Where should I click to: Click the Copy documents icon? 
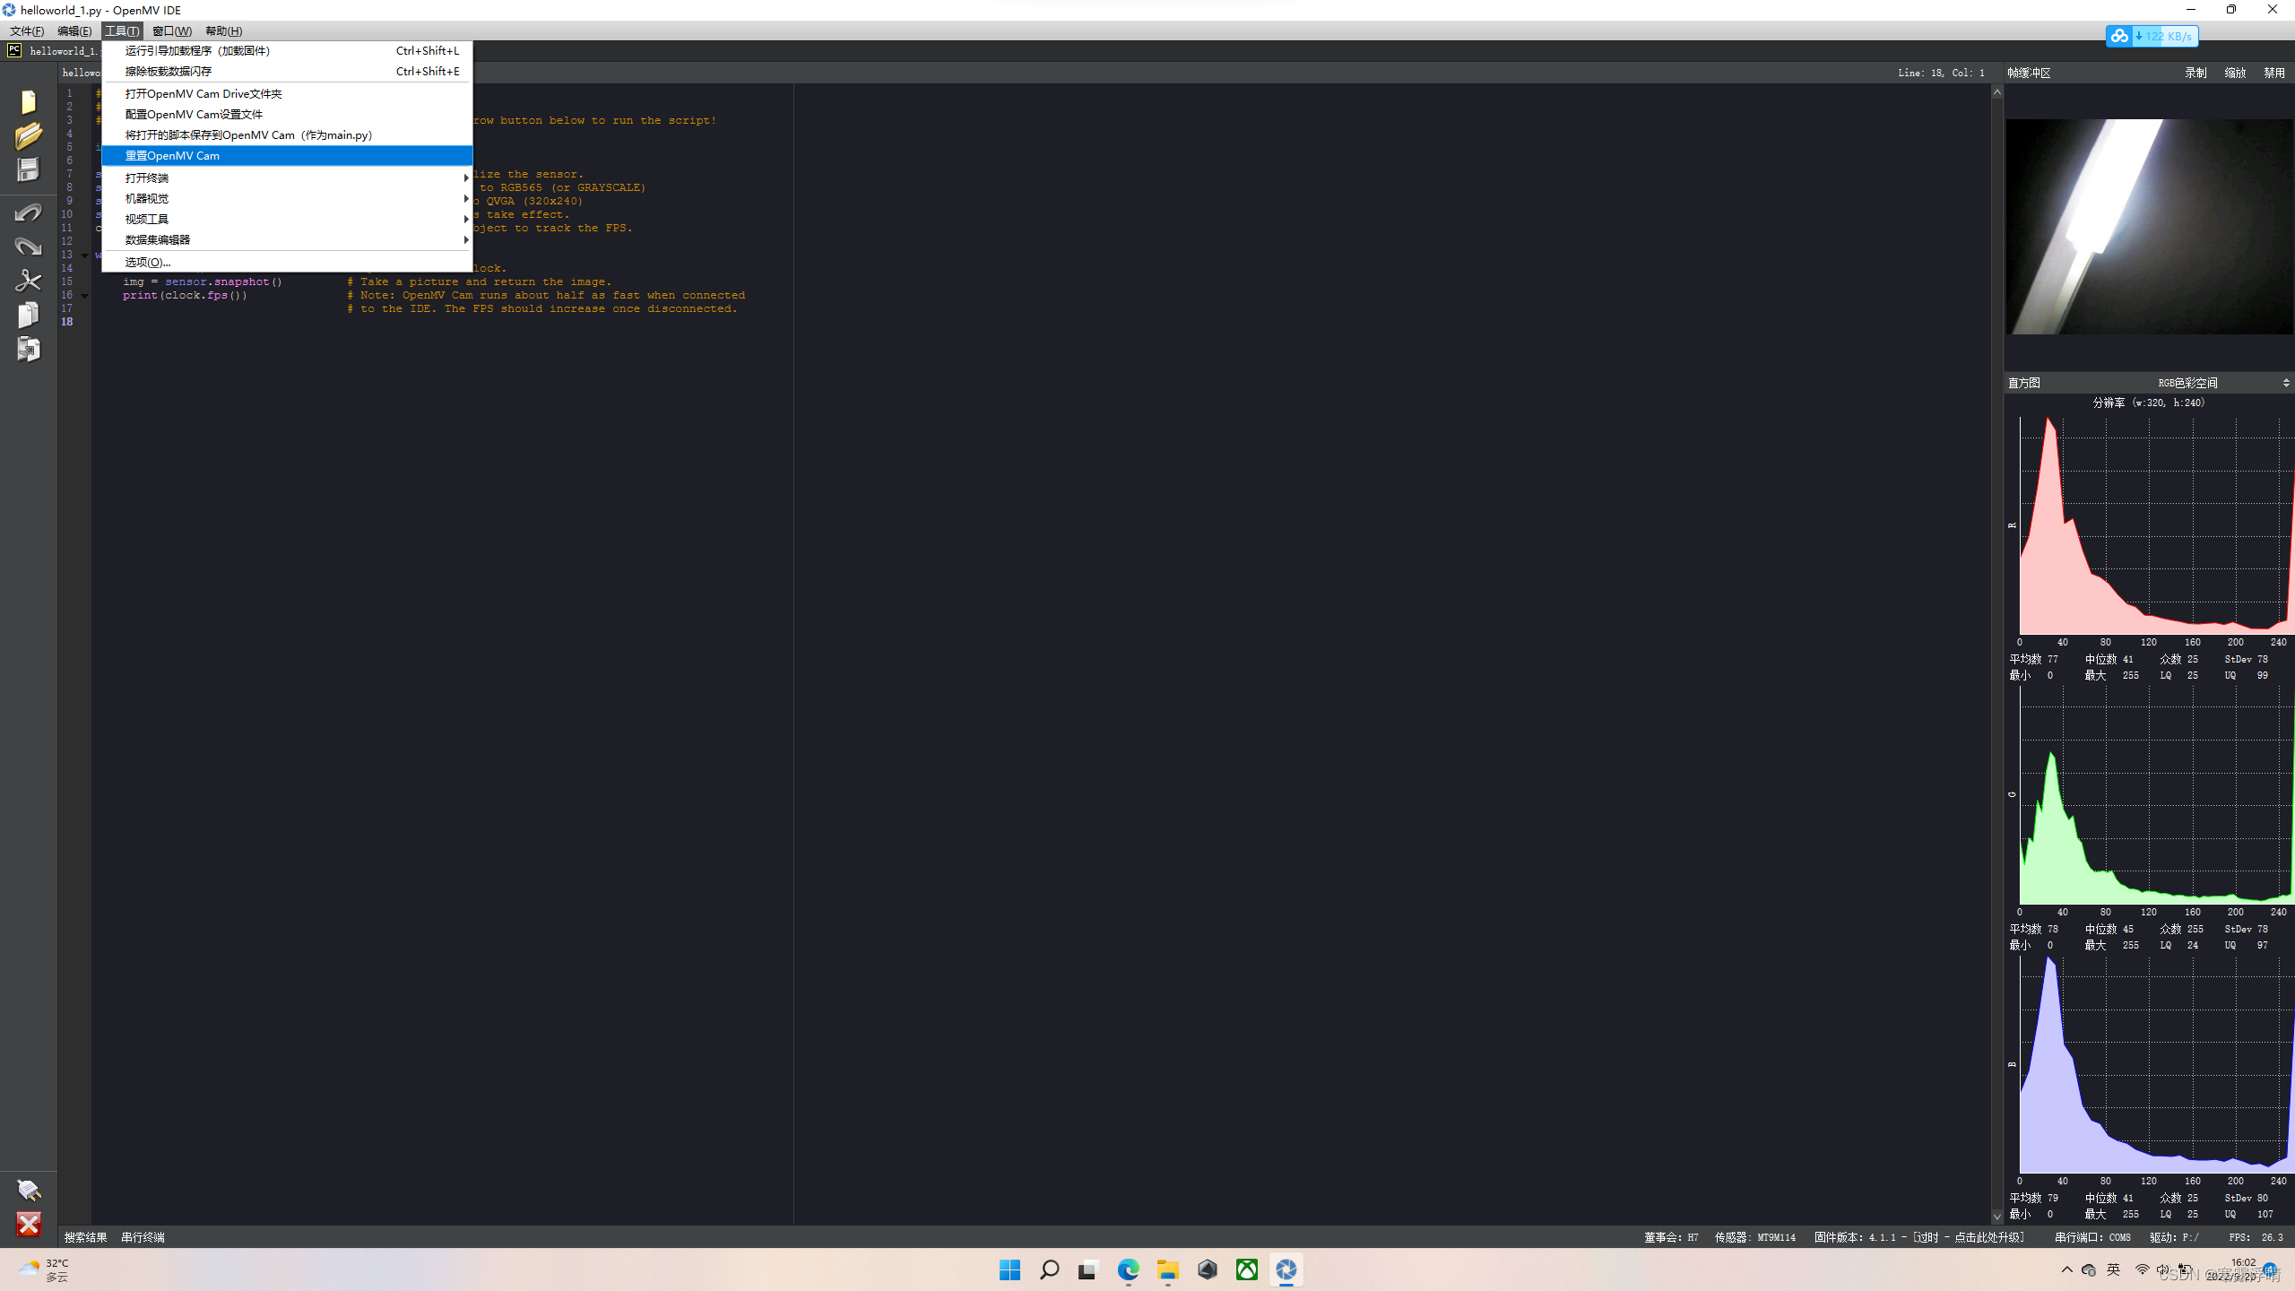(28, 315)
